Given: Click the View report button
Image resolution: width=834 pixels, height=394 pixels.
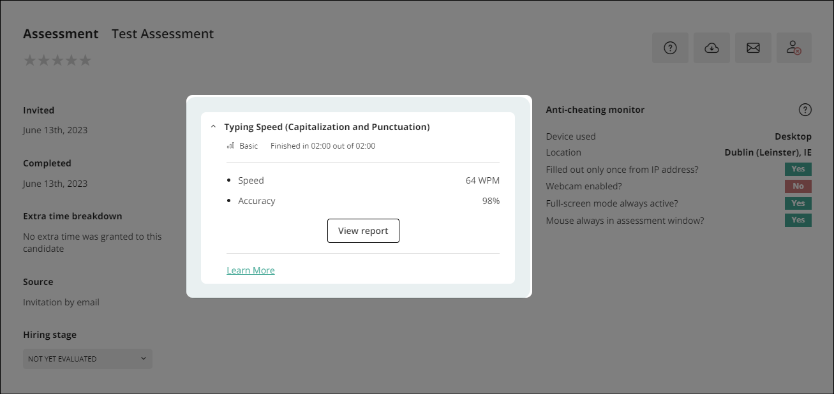Looking at the screenshot, I should [x=363, y=231].
